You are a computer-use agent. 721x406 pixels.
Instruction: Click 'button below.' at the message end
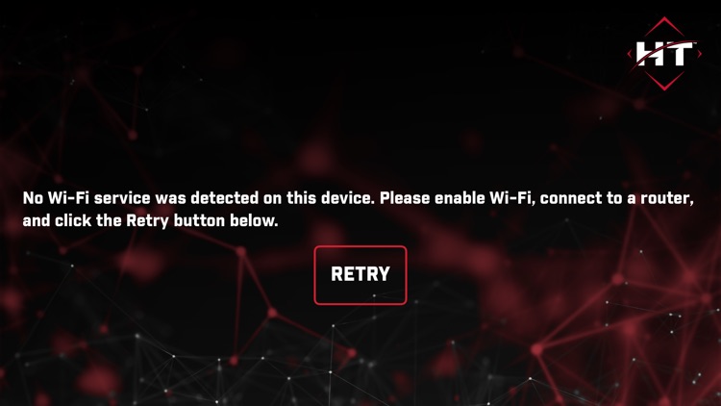pyautogui.click(x=226, y=220)
